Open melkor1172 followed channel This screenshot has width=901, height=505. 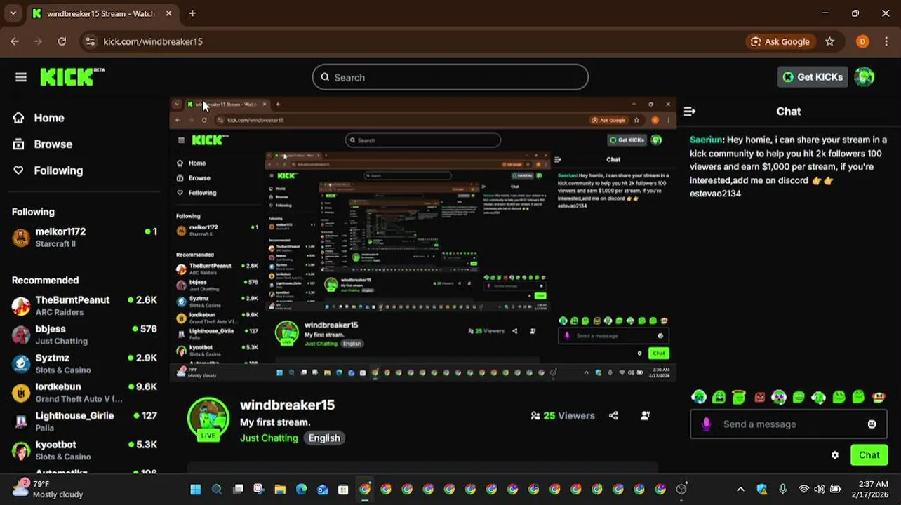pyautogui.click(x=84, y=237)
